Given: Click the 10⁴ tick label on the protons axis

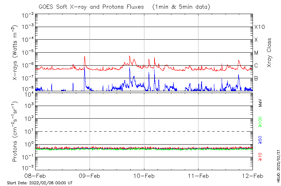Looking at the screenshot, I should (x=28, y=93).
